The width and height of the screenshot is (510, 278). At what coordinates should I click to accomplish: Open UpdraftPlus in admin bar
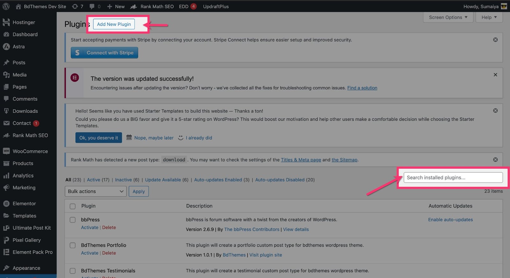pyautogui.click(x=216, y=6)
